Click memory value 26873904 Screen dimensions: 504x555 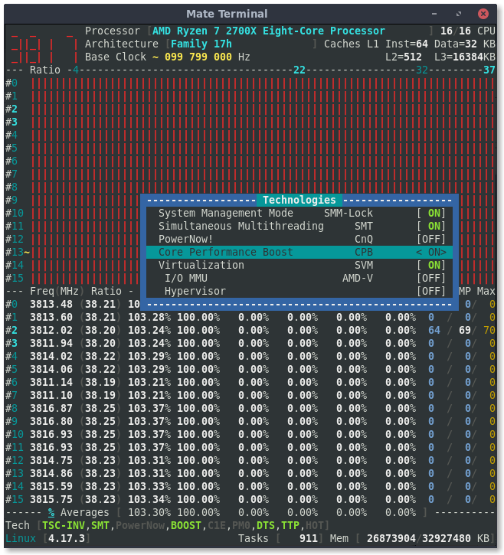[391, 539]
